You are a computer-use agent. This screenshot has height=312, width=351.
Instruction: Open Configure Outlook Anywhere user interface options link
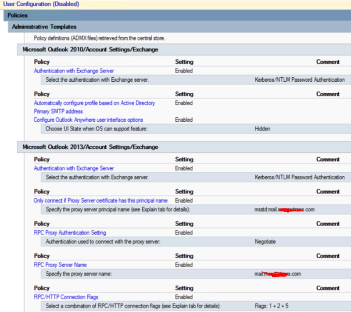[x=88, y=120]
